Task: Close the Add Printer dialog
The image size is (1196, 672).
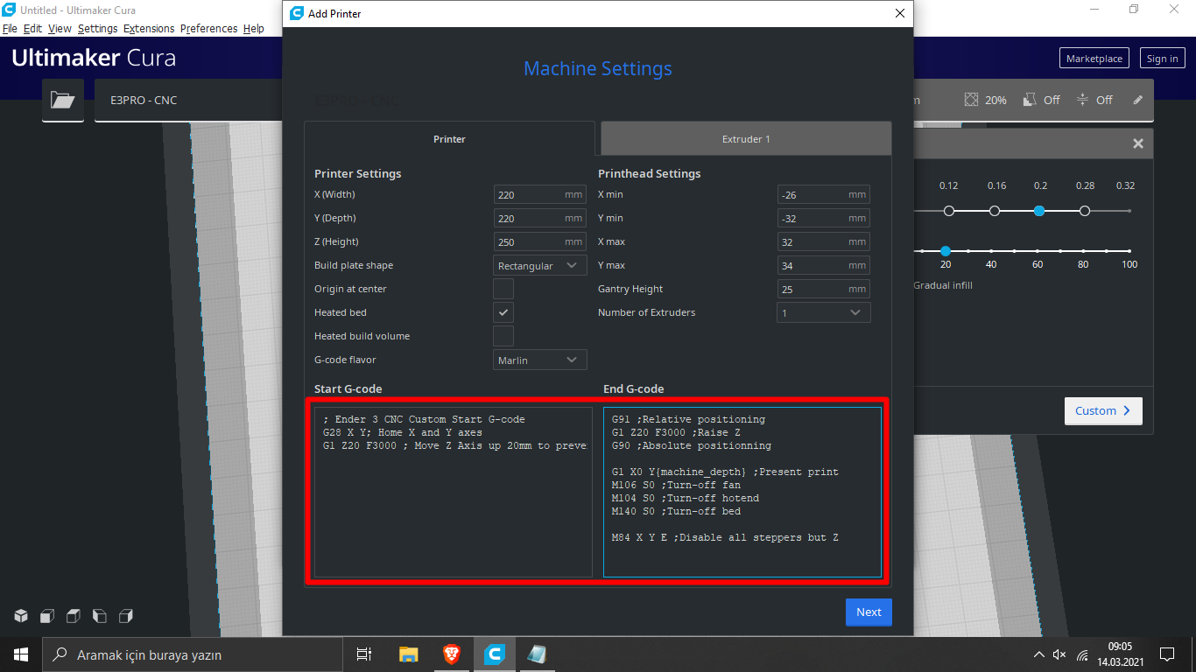Action: click(899, 13)
